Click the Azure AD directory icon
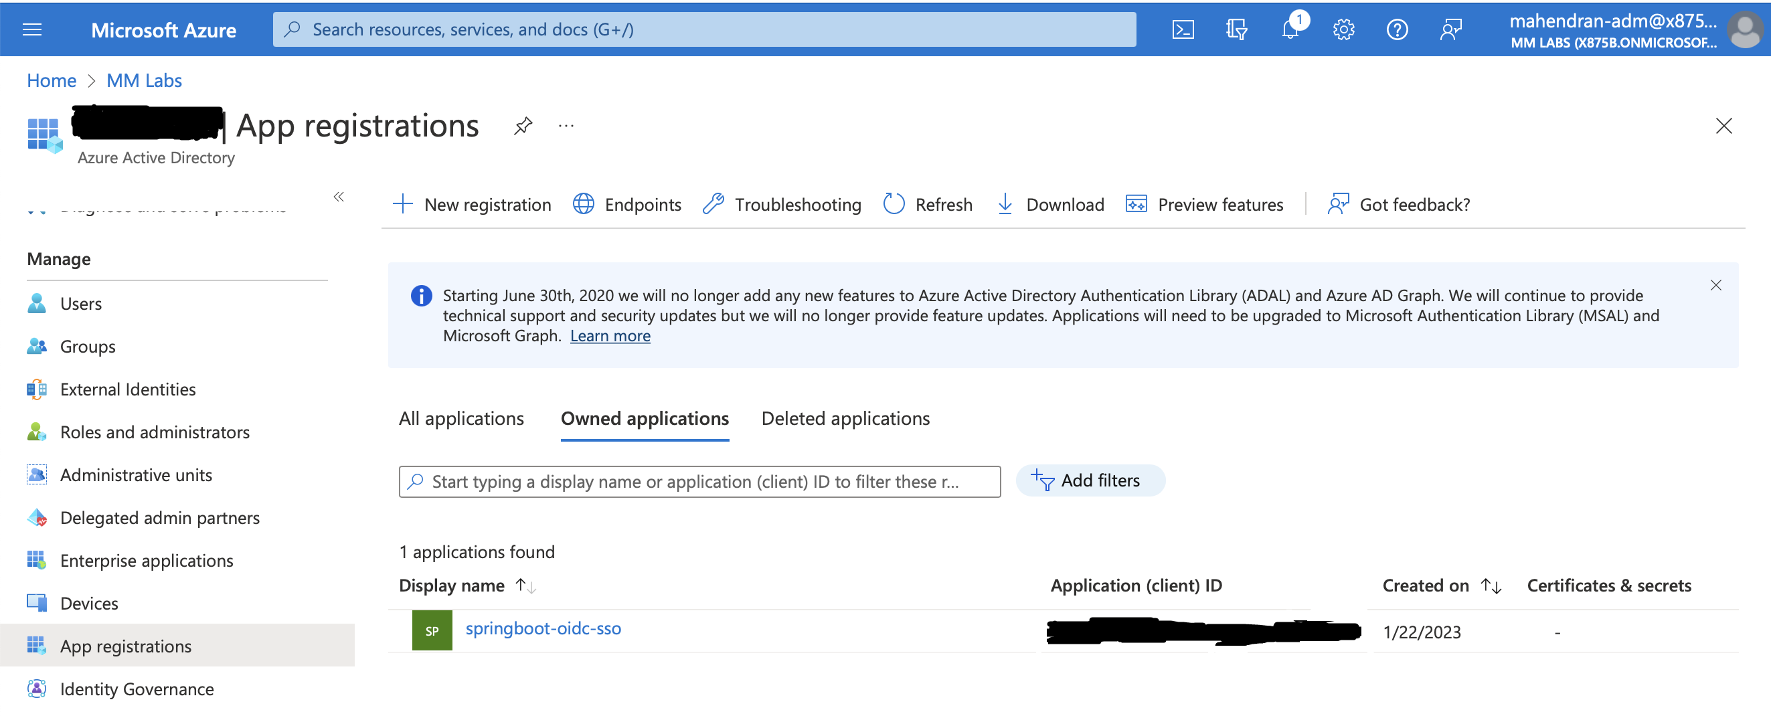Viewport: 1771px width, 716px height. [x=45, y=135]
